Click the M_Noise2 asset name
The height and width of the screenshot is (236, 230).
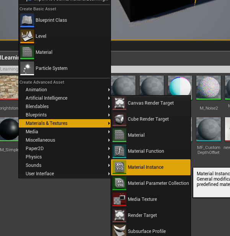point(209,108)
